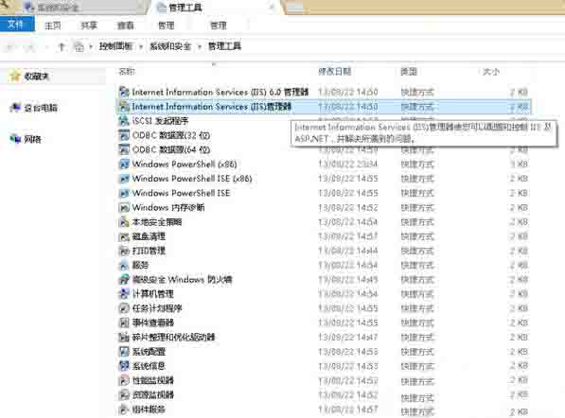Click the Windows PowerShell ISE (x86) icon

point(124,178)
